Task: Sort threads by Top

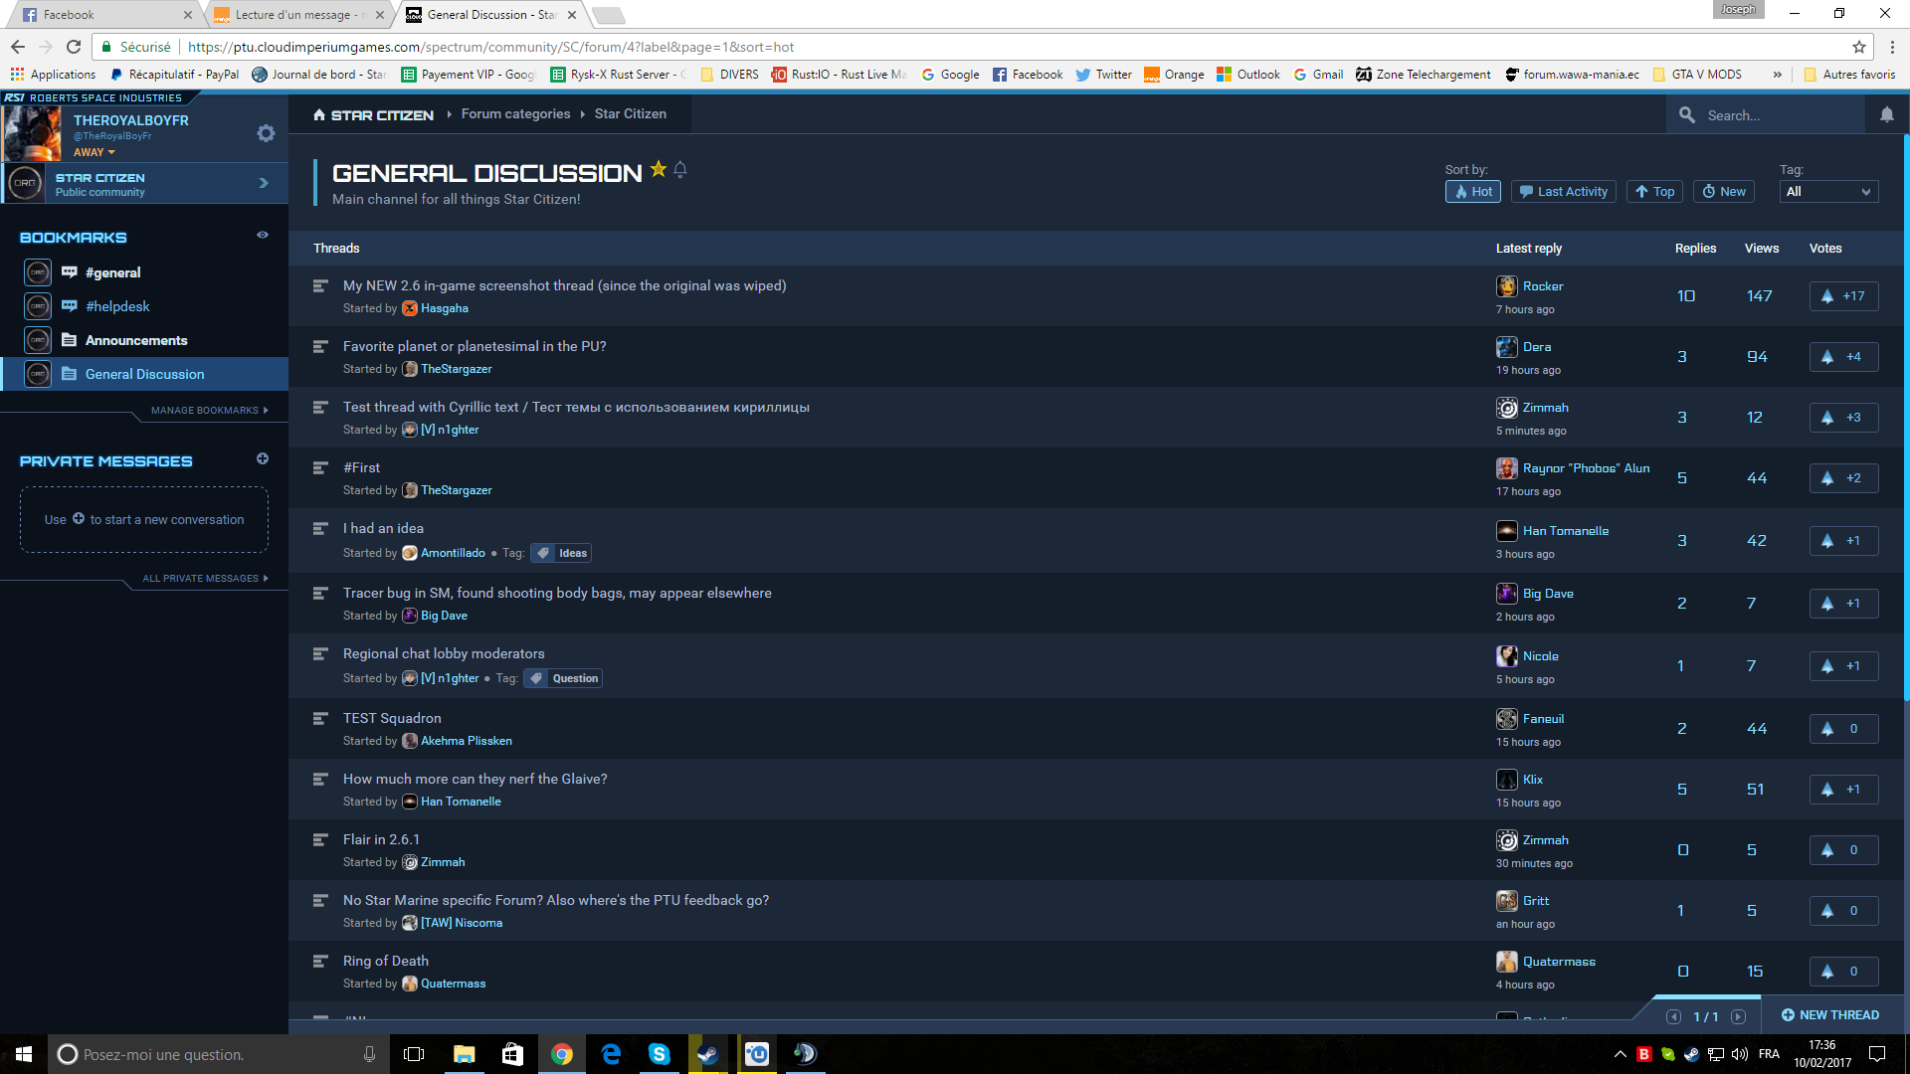Action: 1654,192
